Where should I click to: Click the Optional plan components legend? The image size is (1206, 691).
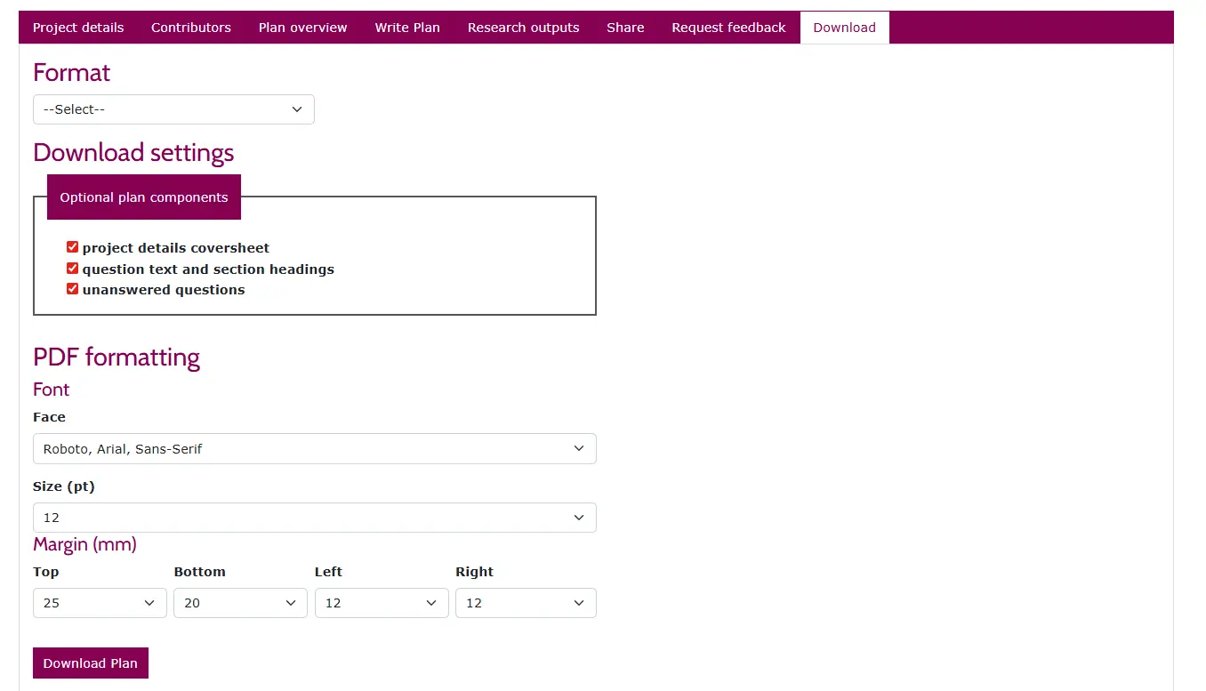[144, 197]
